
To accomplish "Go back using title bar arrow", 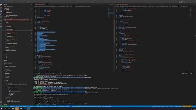I will 73,2.
